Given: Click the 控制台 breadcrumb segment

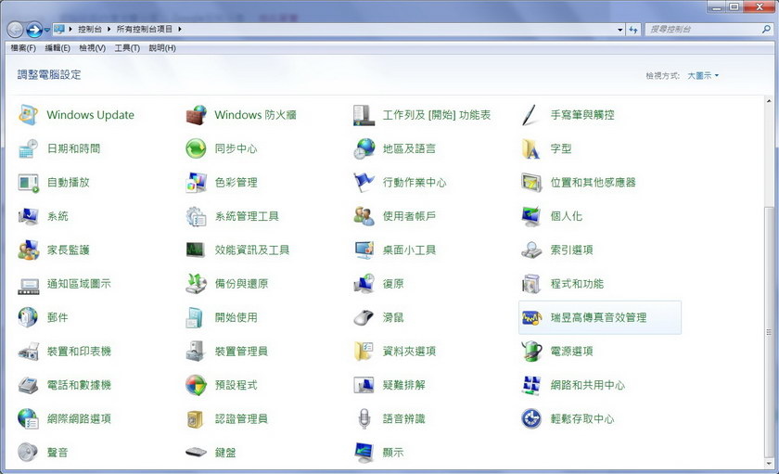Looking at the screenshot, I should click(x=90, y=30).
